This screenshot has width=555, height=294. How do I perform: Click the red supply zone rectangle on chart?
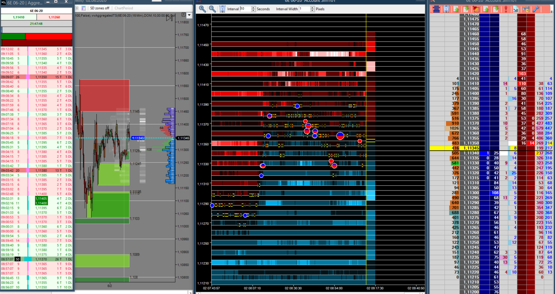105,95
